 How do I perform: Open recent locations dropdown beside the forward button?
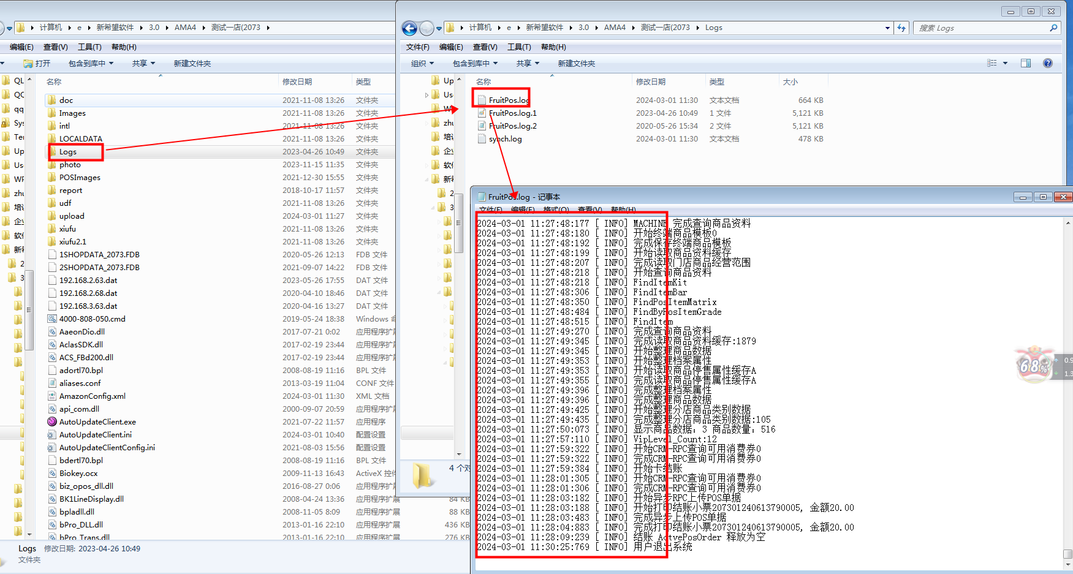pyautogui.click(x=439, y=28)
